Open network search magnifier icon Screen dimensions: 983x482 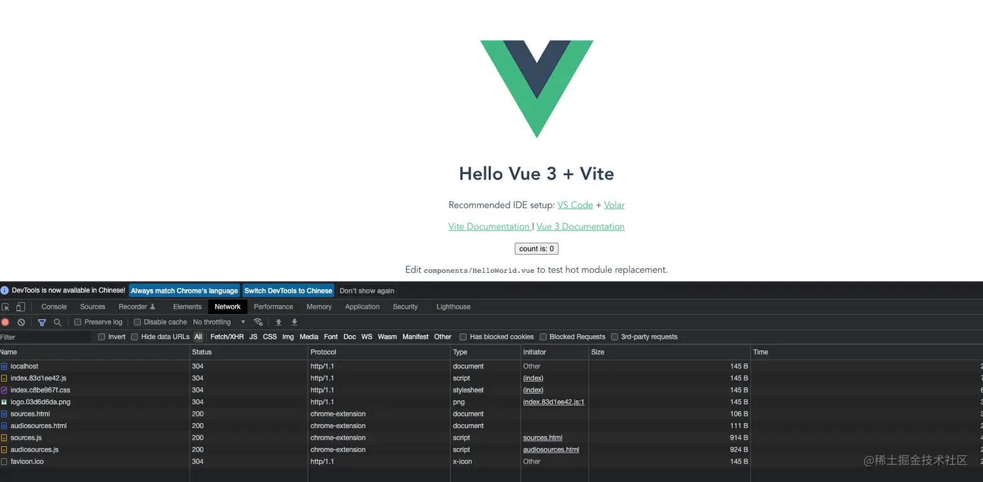(x=57, y=322)
